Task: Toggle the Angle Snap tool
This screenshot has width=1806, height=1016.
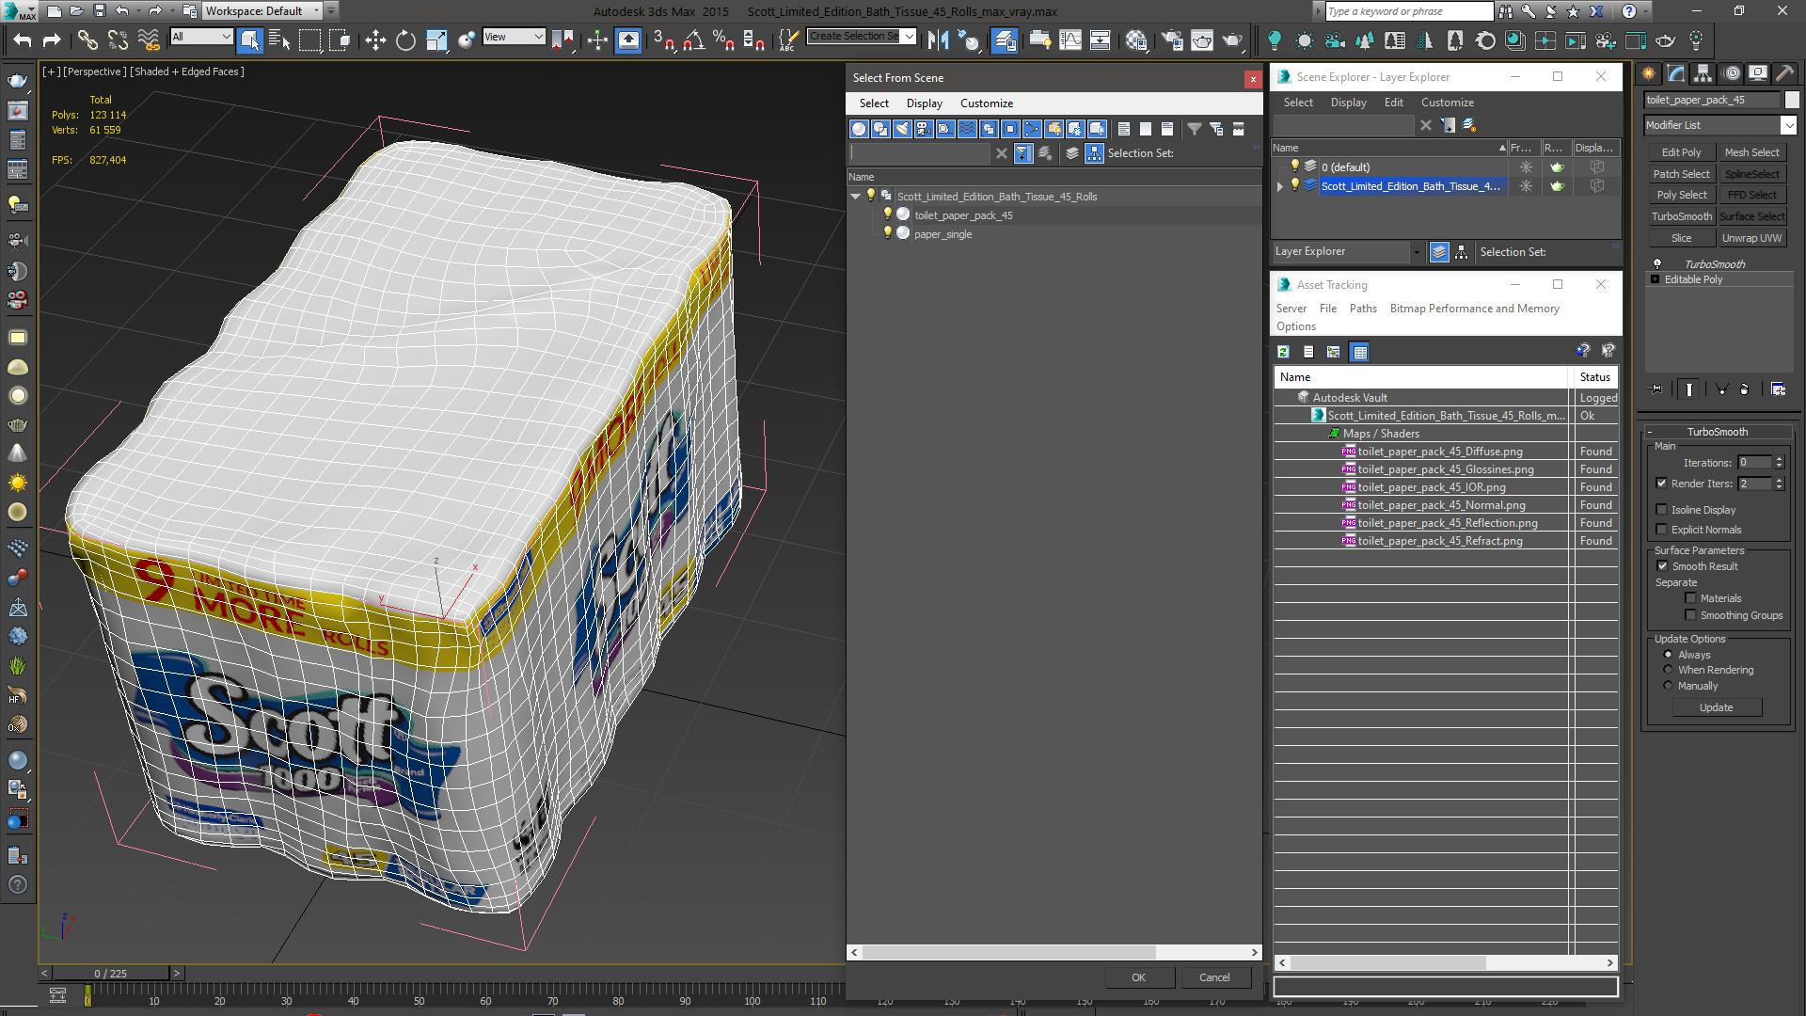Action: coord(694,40)
